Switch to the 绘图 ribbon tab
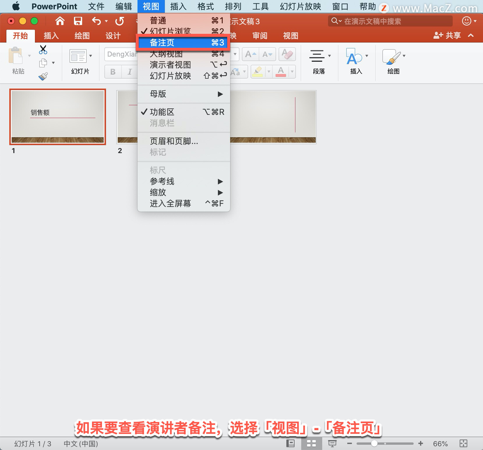 click(82, 36)
